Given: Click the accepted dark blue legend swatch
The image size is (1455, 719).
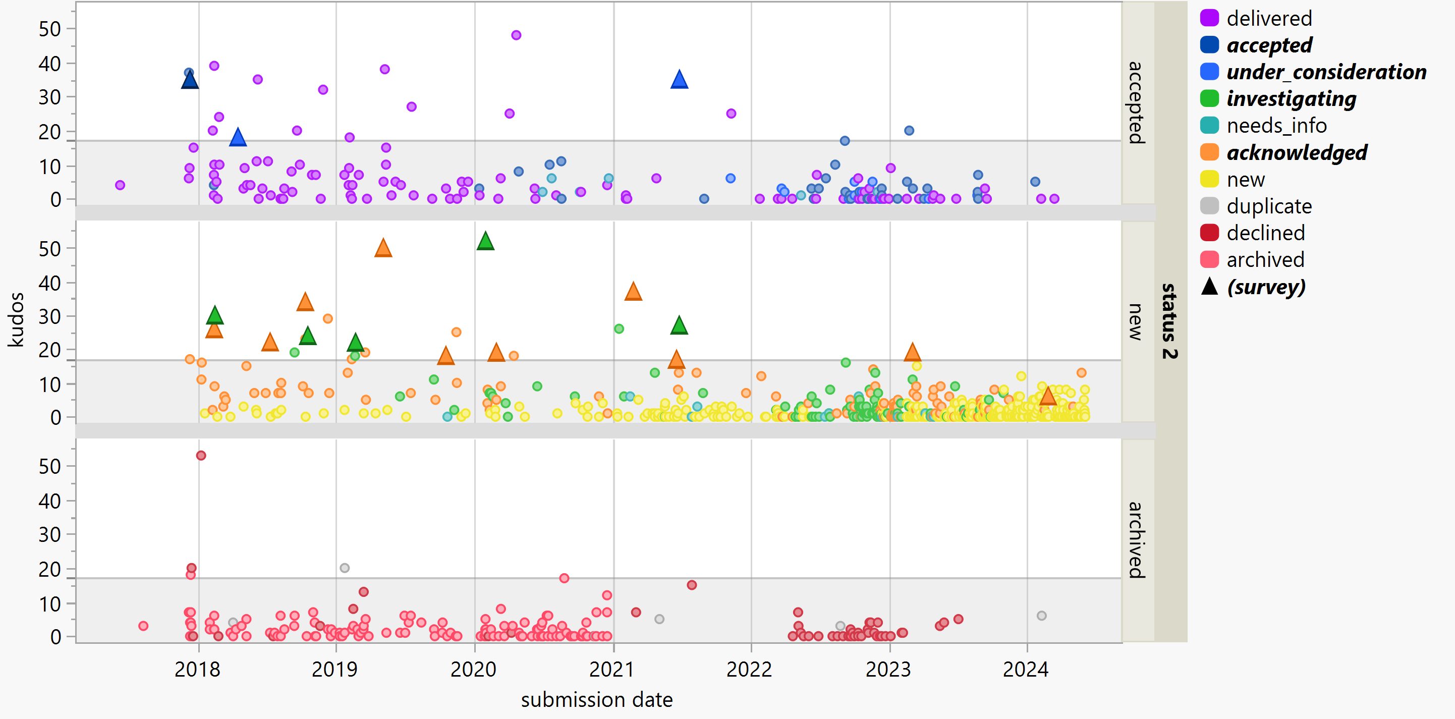Looking at the screenshot, I should (x=1209, y=44).
